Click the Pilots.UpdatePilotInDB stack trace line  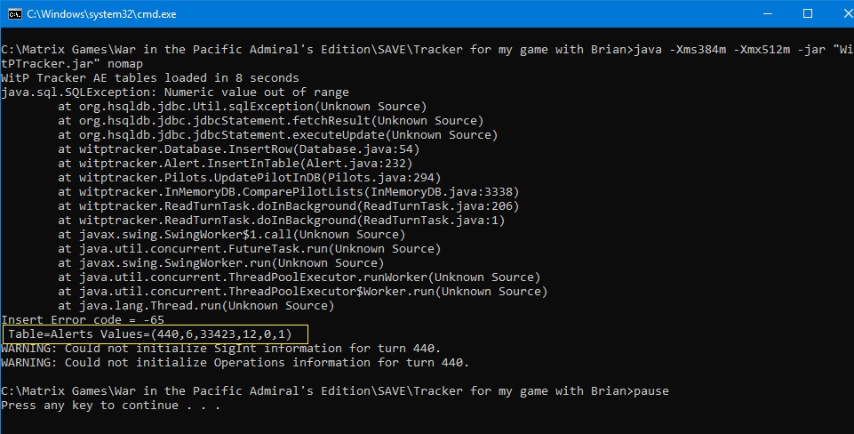click(250, 177)
